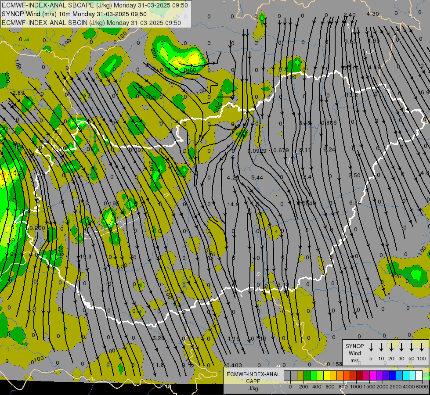Click the 100 m/s wind arrow in legend
This screenshot has height=395, width=430.
tap(422, 347)
